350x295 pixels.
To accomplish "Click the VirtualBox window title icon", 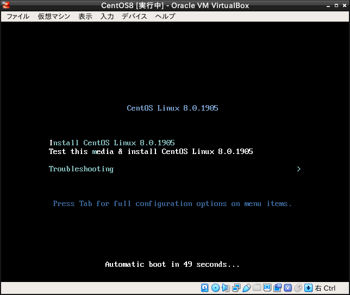I will [x=6, y=5].
